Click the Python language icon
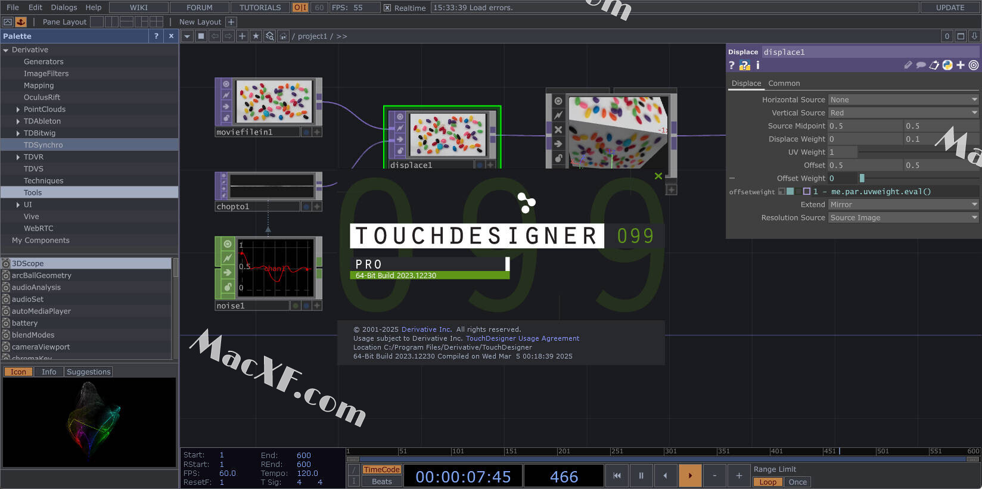The image size is (982, 489). [x=947, y=65]
